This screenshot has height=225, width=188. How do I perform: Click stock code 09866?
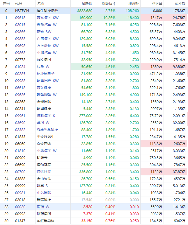pos(20,32)
